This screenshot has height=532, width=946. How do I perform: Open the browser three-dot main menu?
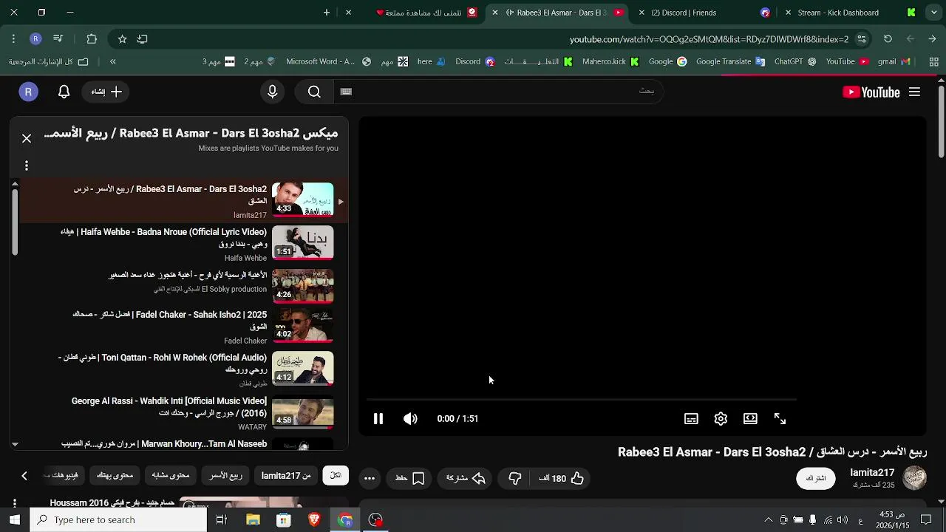(x=13, y=38)
